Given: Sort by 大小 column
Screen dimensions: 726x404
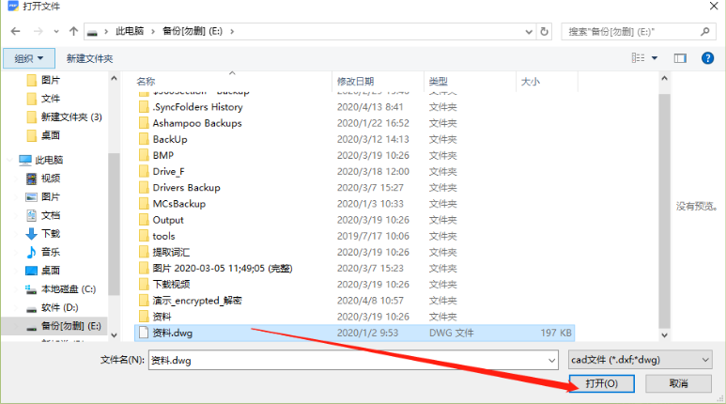Looking at the screenshot, I should [530, 81].
